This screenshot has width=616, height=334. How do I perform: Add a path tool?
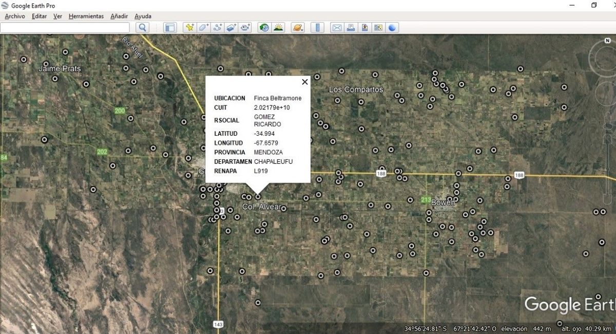coord(218,28)
